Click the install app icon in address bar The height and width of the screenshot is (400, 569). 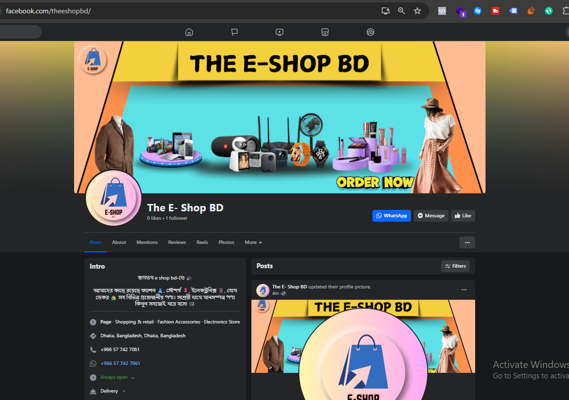pos(386,11)
